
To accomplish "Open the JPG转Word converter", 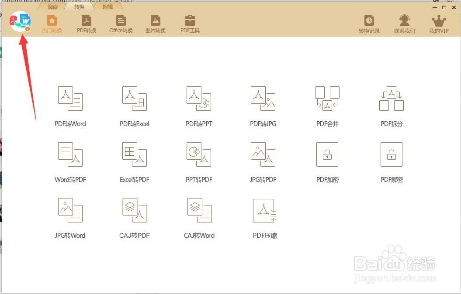I will [x=70, y=218].
